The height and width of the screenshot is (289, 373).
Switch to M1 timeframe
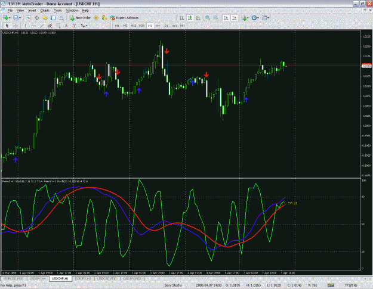117,26
